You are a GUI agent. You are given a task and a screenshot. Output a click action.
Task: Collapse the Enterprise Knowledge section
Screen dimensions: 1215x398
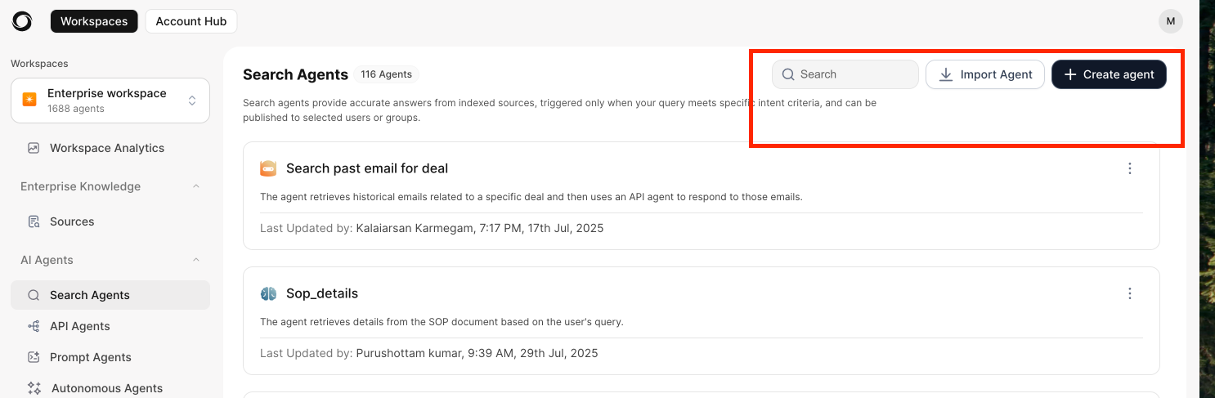tap(196, 186)
